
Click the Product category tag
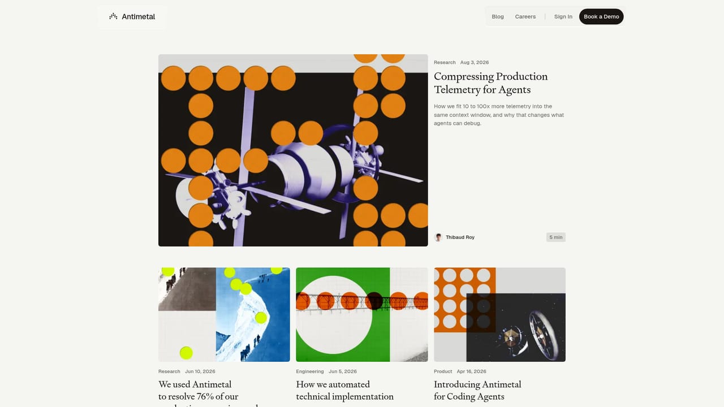coord(443,371)
